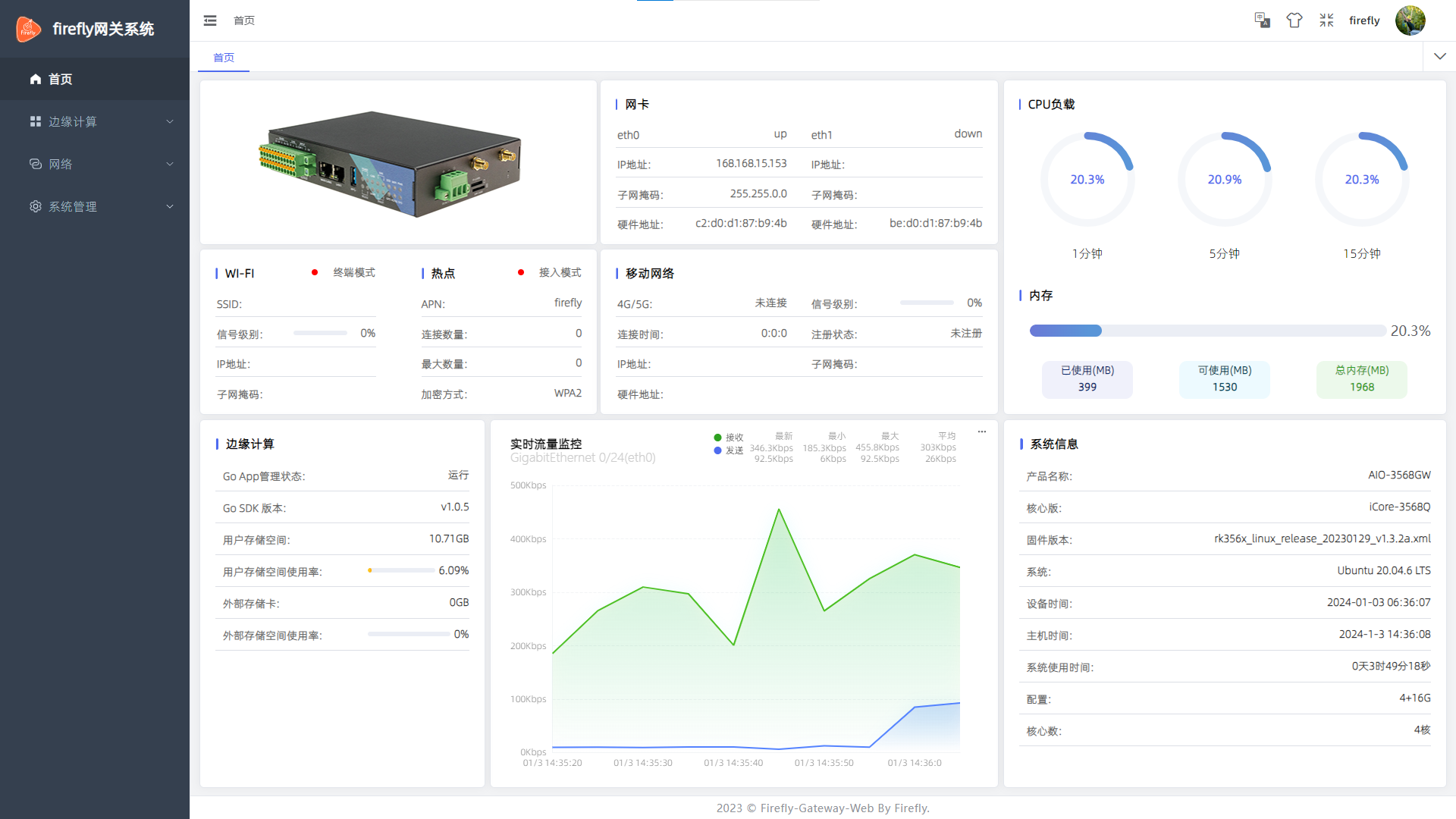Click the 网络 globe icon in the sidebar
The image size is (1456, 819).
36,164
